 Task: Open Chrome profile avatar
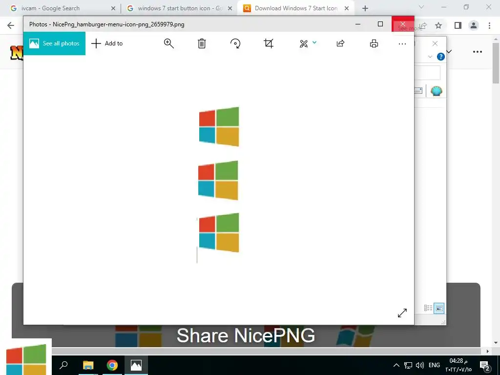click(x=474, y=25)
